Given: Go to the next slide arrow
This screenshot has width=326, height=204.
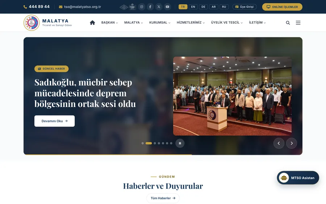Looking at the screenshot, I should pyautogui.click(x=292, y=143).
